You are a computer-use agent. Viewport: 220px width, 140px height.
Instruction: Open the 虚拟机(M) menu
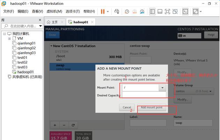pos(54,12)
